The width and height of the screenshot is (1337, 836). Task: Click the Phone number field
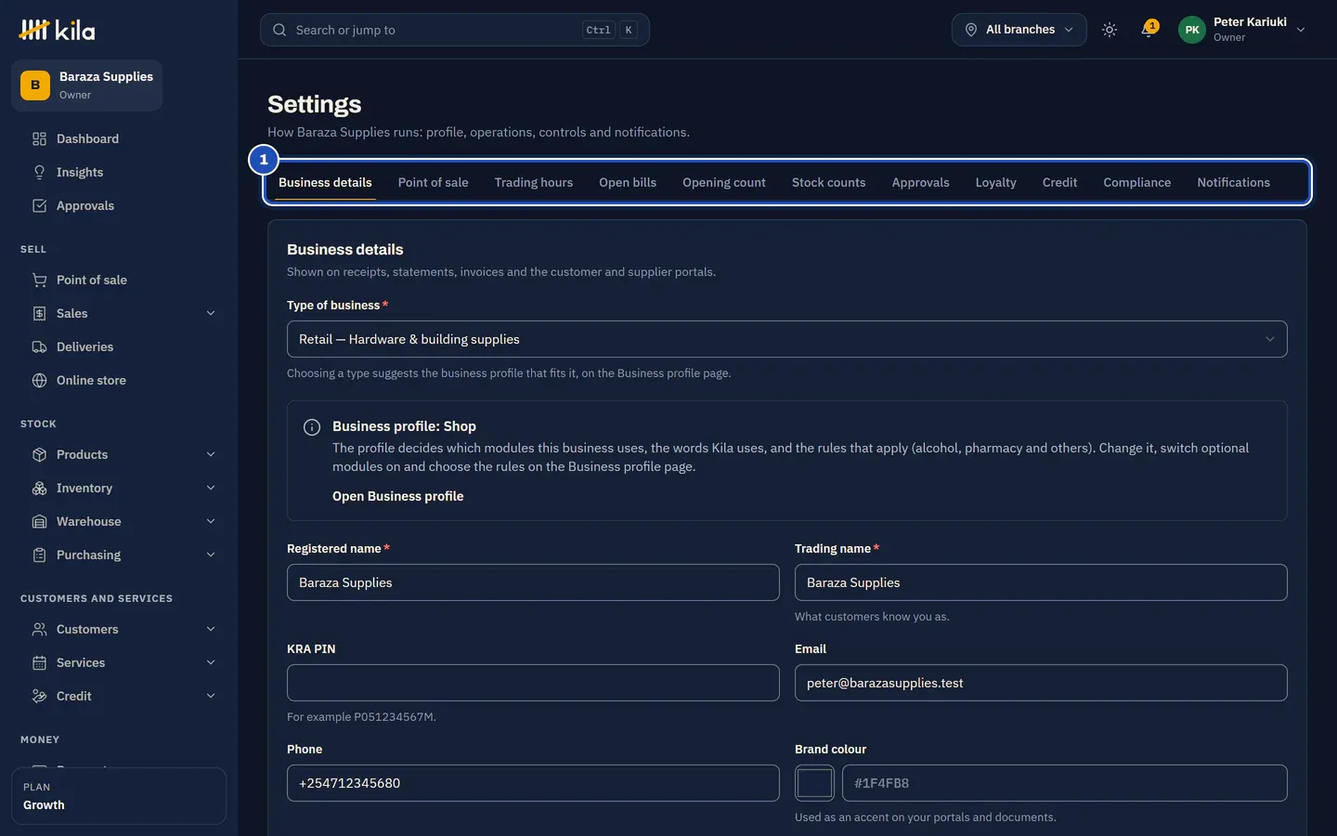(533, 783)
